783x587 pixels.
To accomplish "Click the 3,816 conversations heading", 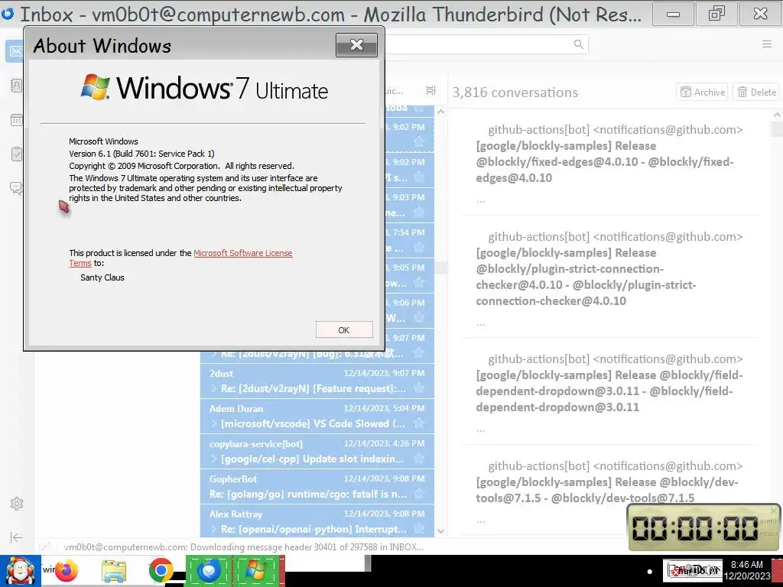I will [x=515, y=92].
